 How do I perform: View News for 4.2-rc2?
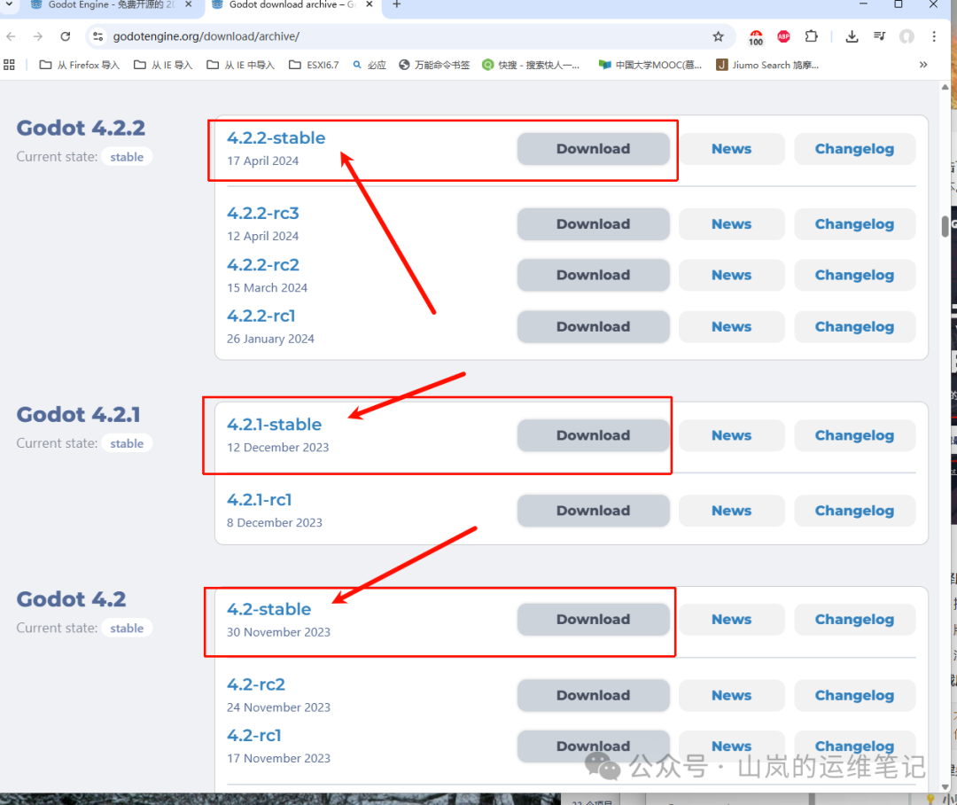[x=731, y=695]
